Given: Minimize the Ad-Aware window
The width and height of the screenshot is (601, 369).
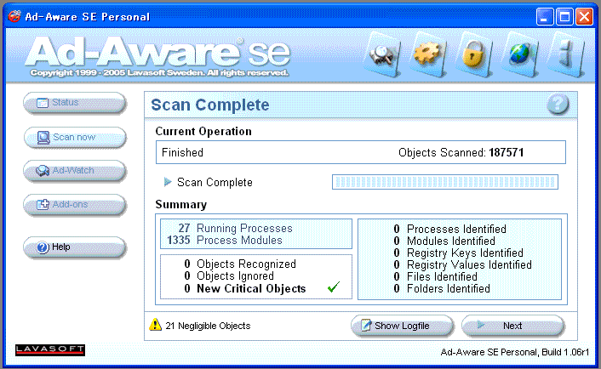Looking at the screenshot, I should pos(544,17).
